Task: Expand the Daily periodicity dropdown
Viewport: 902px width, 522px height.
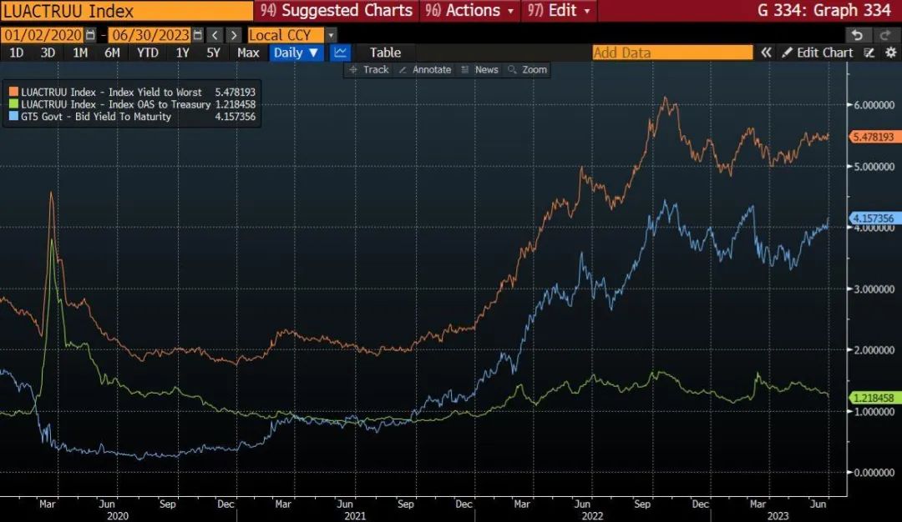Action: 296,53
